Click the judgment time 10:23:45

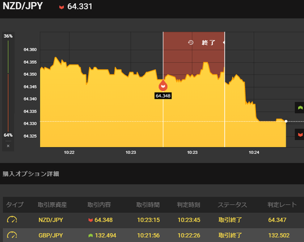tap(189, 220)
